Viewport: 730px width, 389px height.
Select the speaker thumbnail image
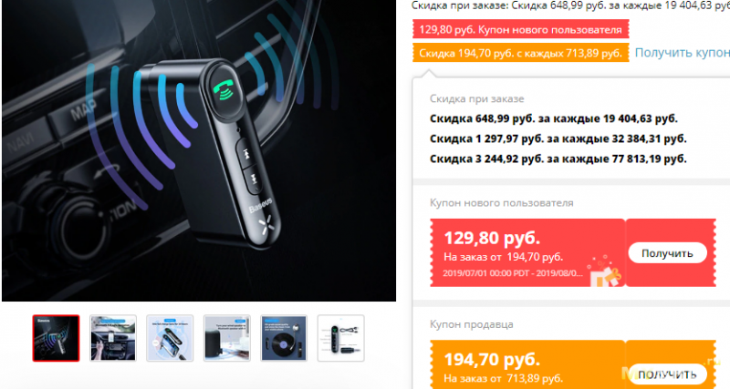click(x=227, y=338)
